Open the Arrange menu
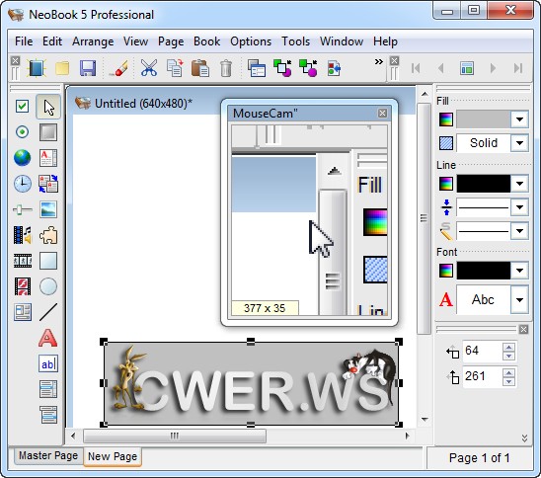This screenshot has width=541, height=478. [x=93, y=41]
